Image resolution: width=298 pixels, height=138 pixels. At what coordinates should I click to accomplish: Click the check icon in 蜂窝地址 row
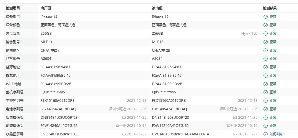(266, 76)
